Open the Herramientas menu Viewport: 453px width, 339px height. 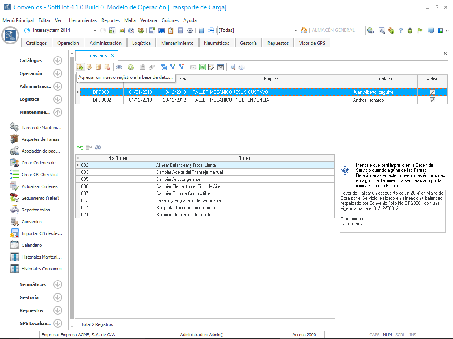(x=83, y=20)
